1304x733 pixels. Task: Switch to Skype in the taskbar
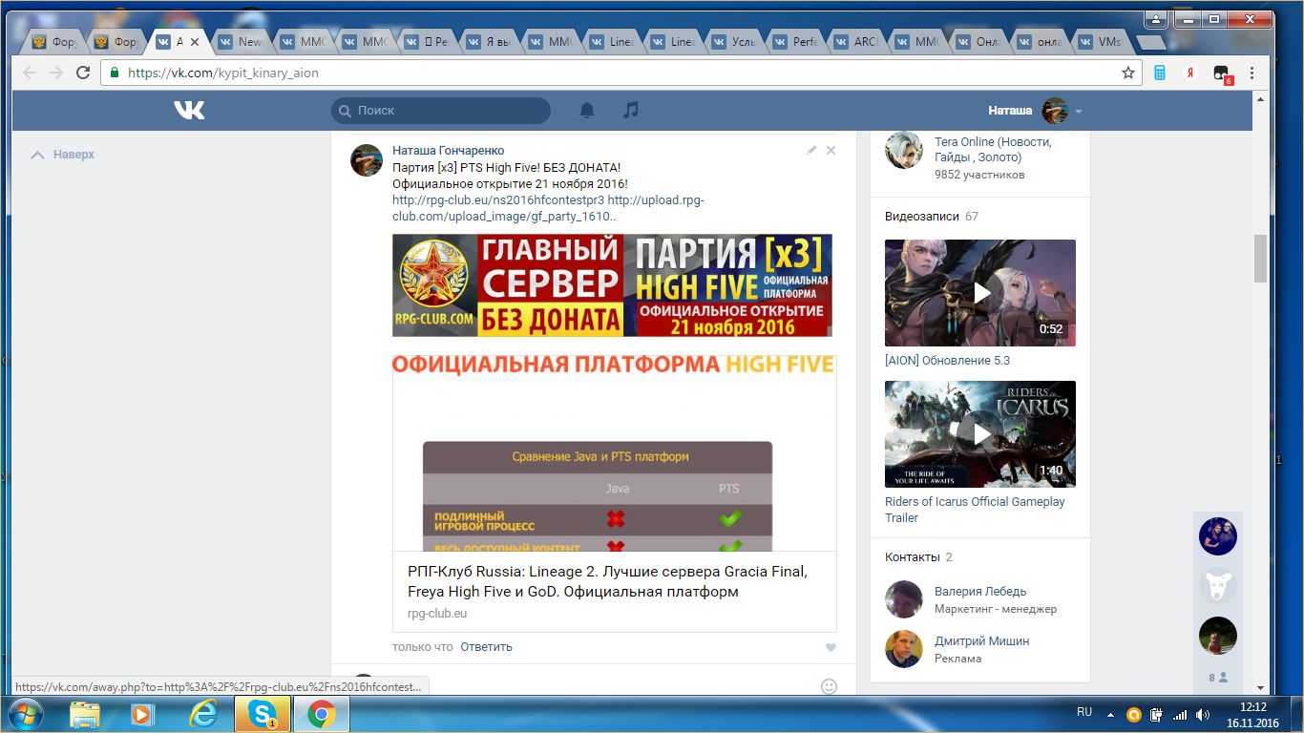click(262, 714)
